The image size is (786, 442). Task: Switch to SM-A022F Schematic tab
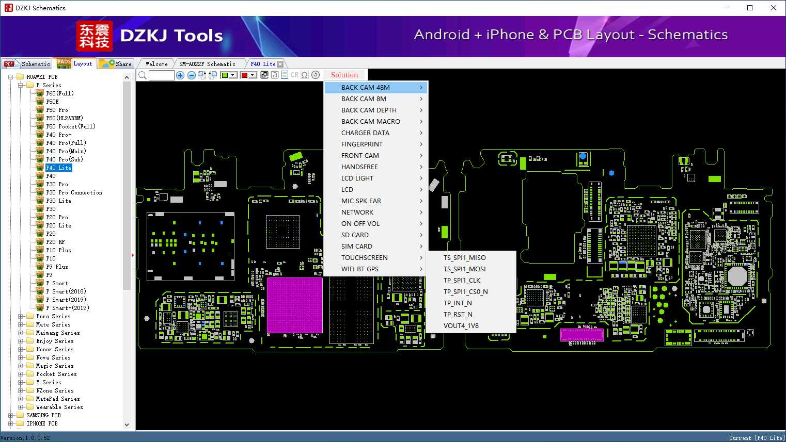[207, 64]
